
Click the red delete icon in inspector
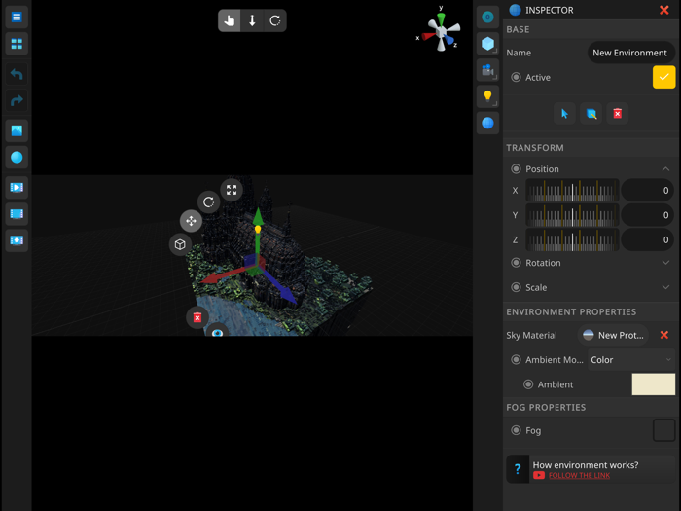coord(618,114)
